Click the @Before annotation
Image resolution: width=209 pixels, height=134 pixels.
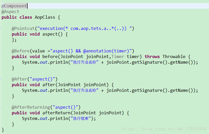[x=21, y=51]
